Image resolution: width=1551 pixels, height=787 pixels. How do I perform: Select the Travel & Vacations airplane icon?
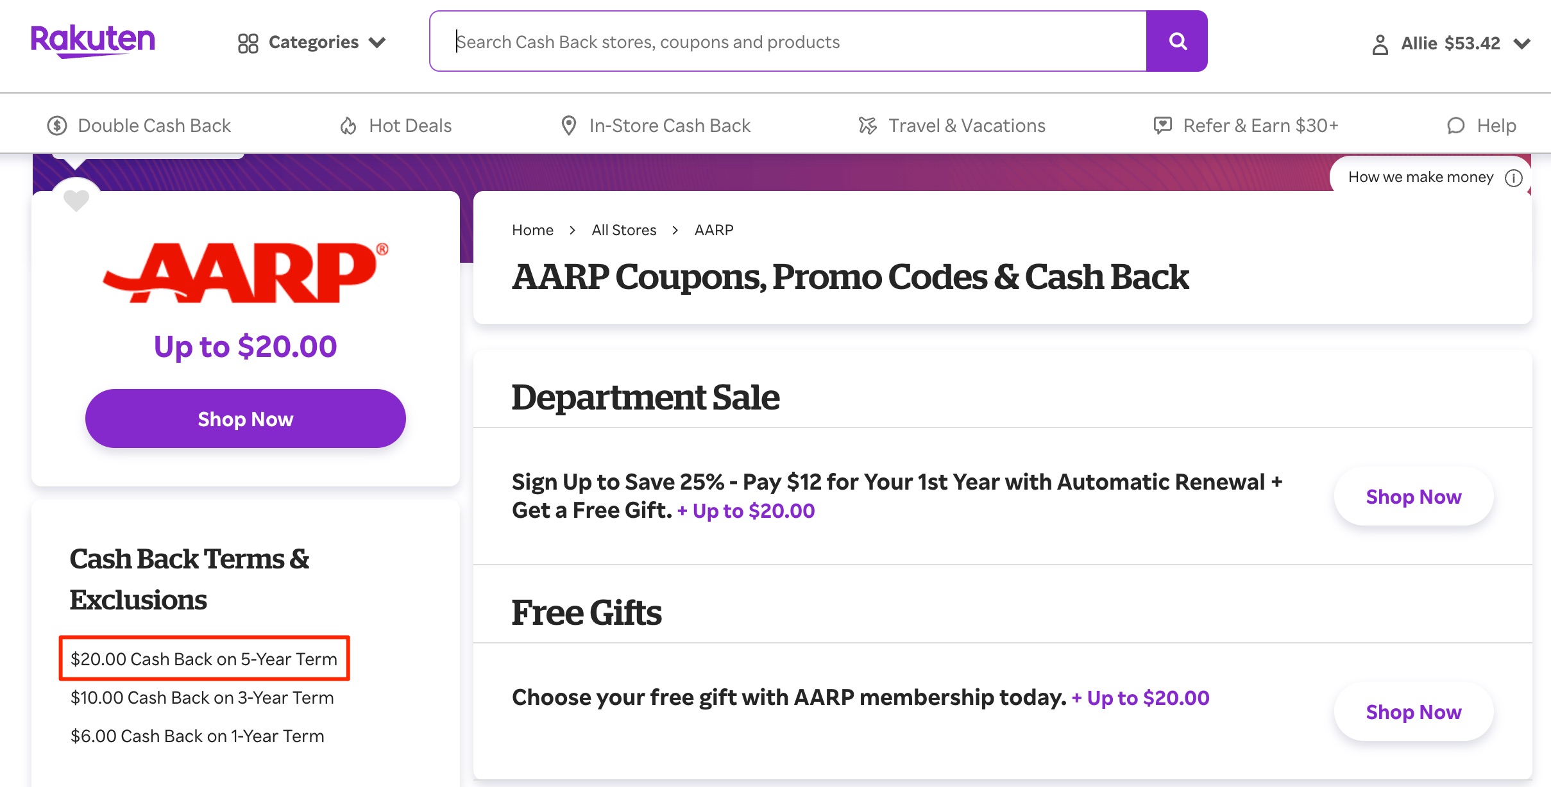coord(867,125)
